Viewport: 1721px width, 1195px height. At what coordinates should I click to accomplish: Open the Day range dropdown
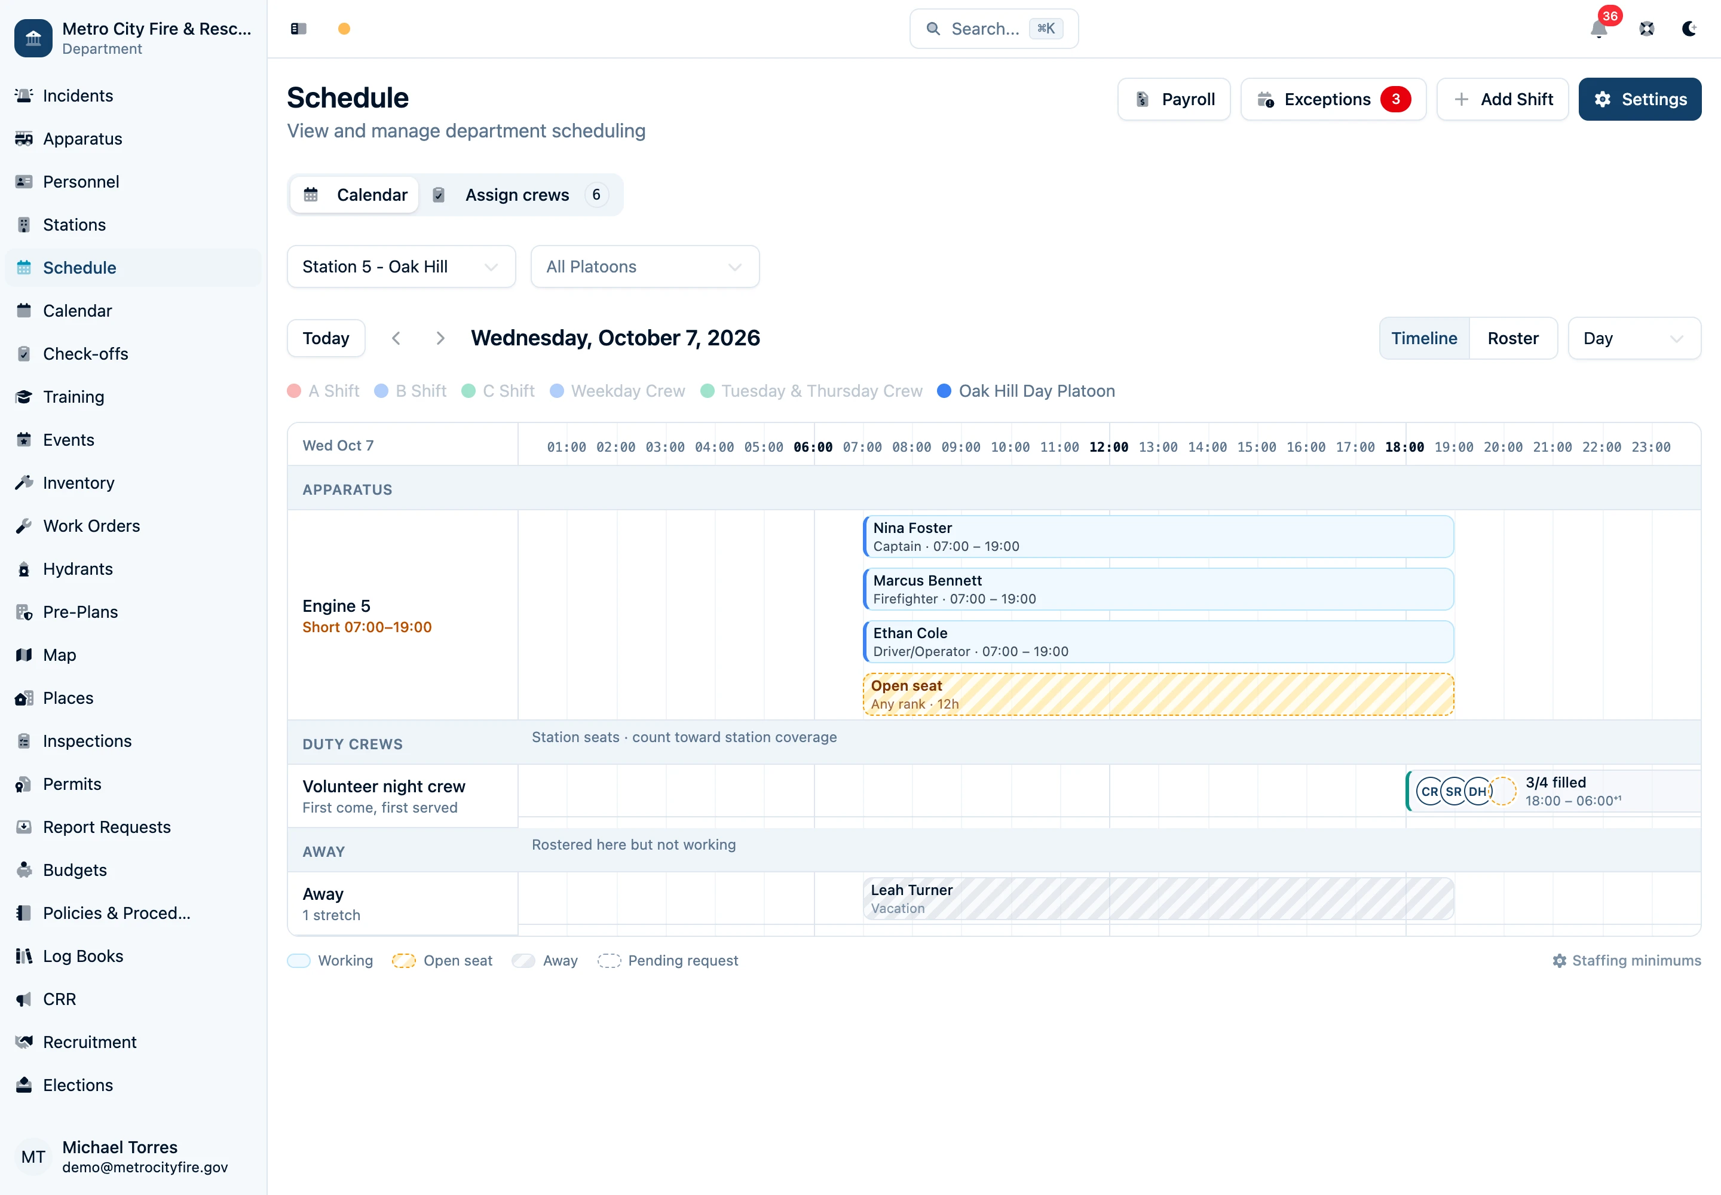pos(1634,338)
